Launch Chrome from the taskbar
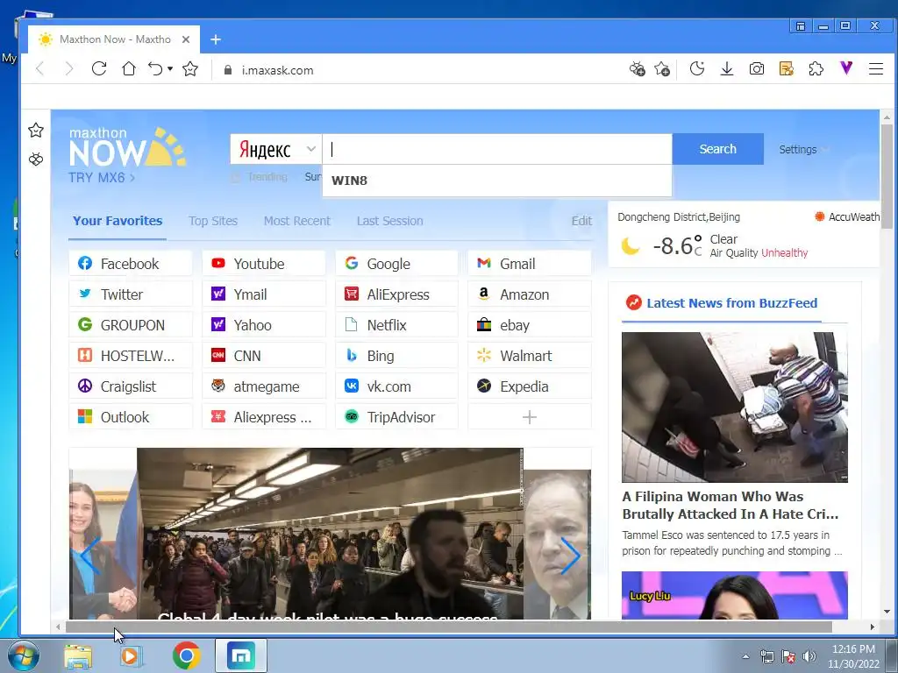 (186, 655)
